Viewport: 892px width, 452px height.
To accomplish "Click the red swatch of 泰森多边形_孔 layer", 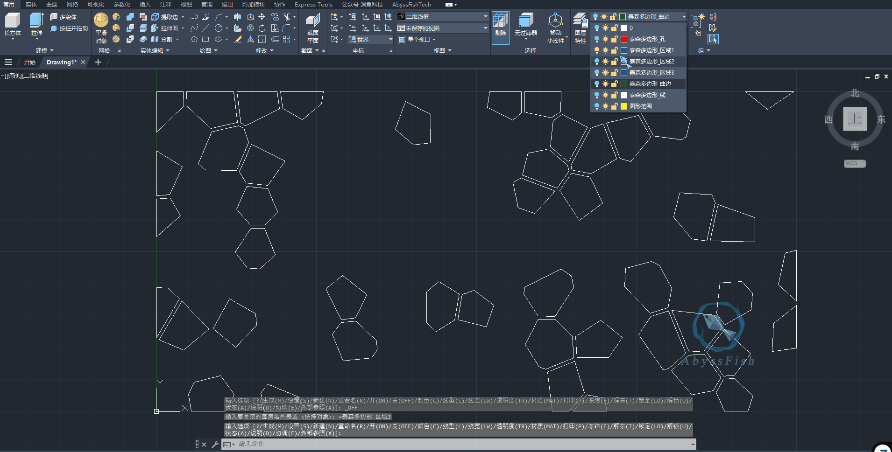I will (624, 39).
